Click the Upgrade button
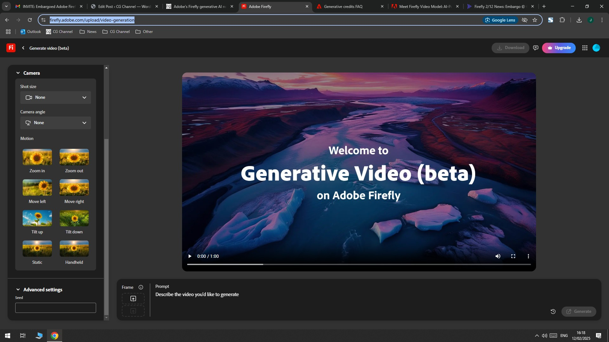609x342 pixels. click(559, 48)
